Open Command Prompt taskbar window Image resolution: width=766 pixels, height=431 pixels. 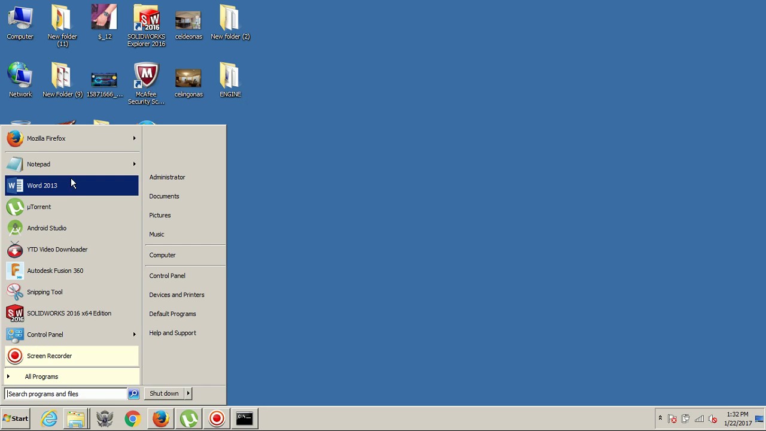click(244, 418)
